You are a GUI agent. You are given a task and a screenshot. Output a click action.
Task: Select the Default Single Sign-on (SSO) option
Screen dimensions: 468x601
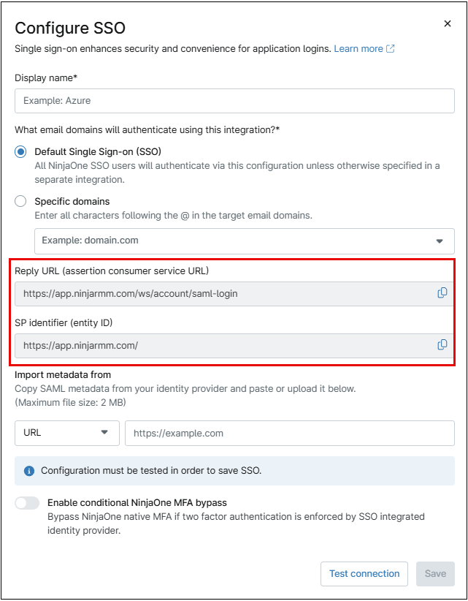[x=20, y=151]
